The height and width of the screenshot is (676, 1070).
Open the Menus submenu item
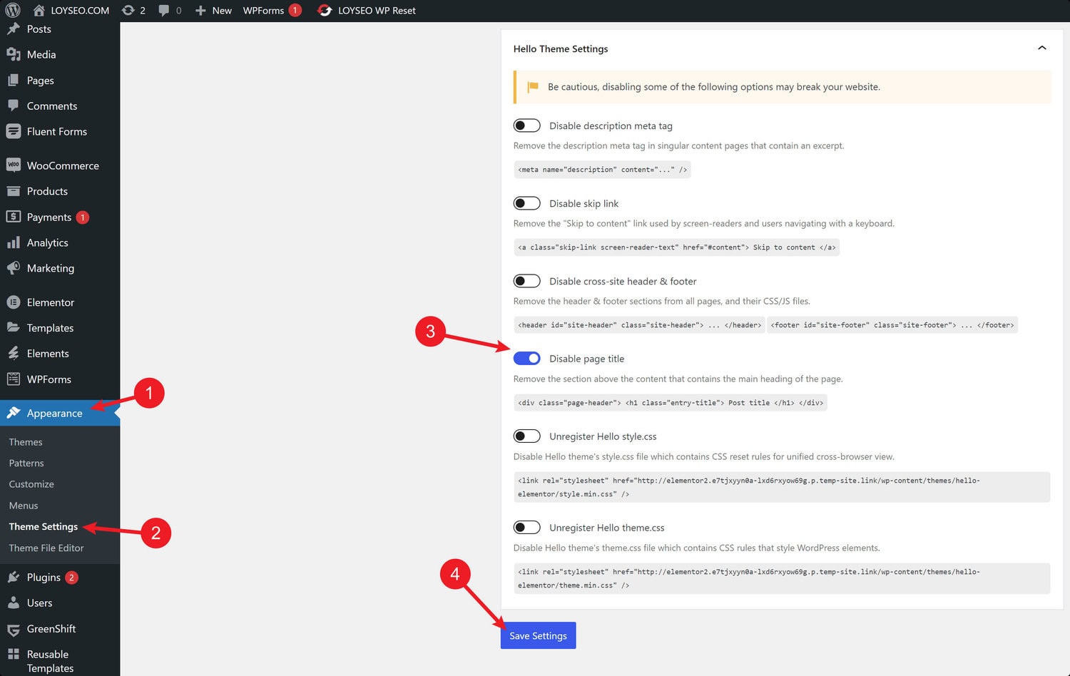point(24,506)
